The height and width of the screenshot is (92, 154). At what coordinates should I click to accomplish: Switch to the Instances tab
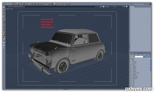click(x=132, y=55)
